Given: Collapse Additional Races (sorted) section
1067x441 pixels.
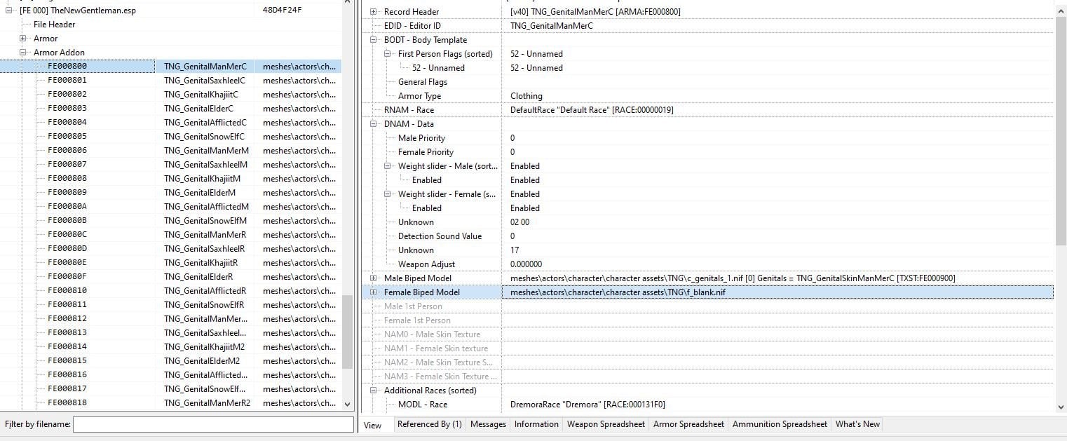Looking at the screenshot, I should 373,391.
